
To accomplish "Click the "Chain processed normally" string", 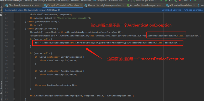I will (73, 18).
